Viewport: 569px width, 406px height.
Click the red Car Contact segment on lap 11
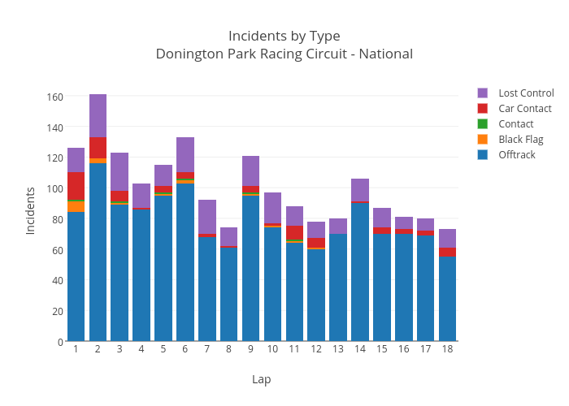294,232
